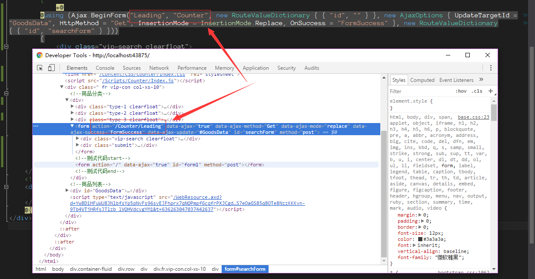The height and width of the screenshot is (279, 535).
Task: Expand the submit div node
Action: tap(77, 145)
